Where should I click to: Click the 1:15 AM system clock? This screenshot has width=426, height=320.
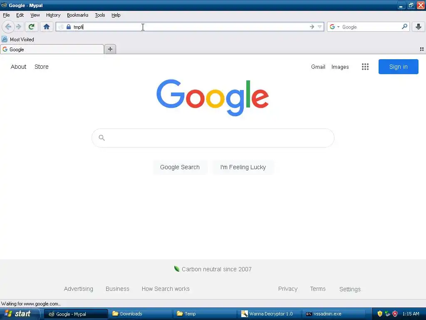click(x=411, y=314)
